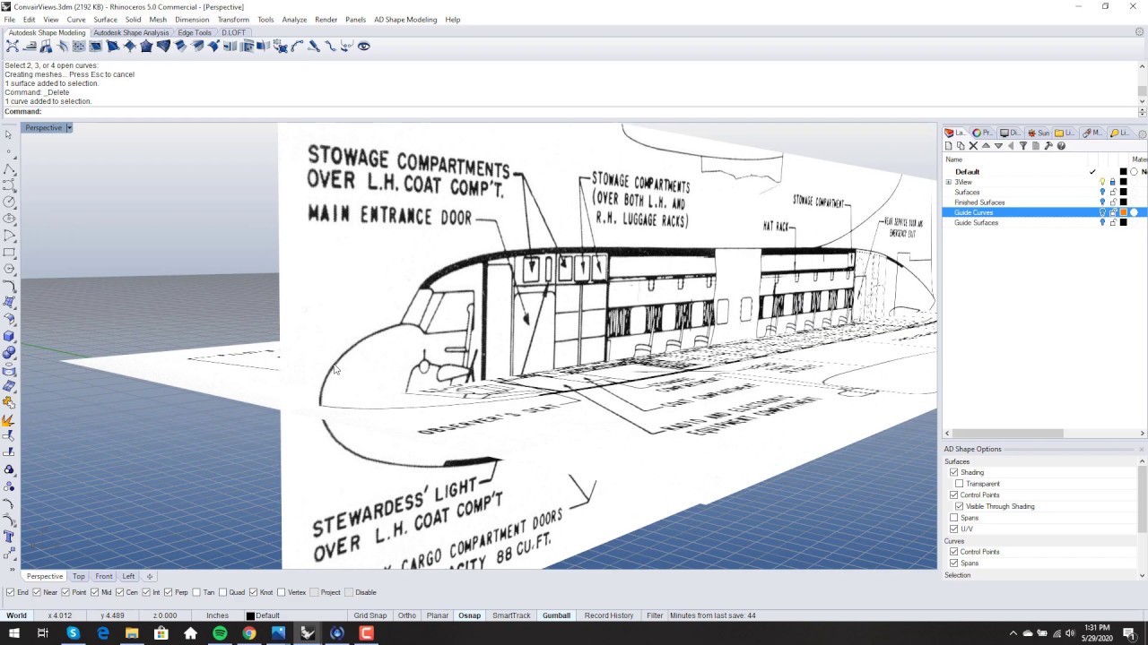
Task: Add a new viewport tab with plus icon
Action: [150, 576]
